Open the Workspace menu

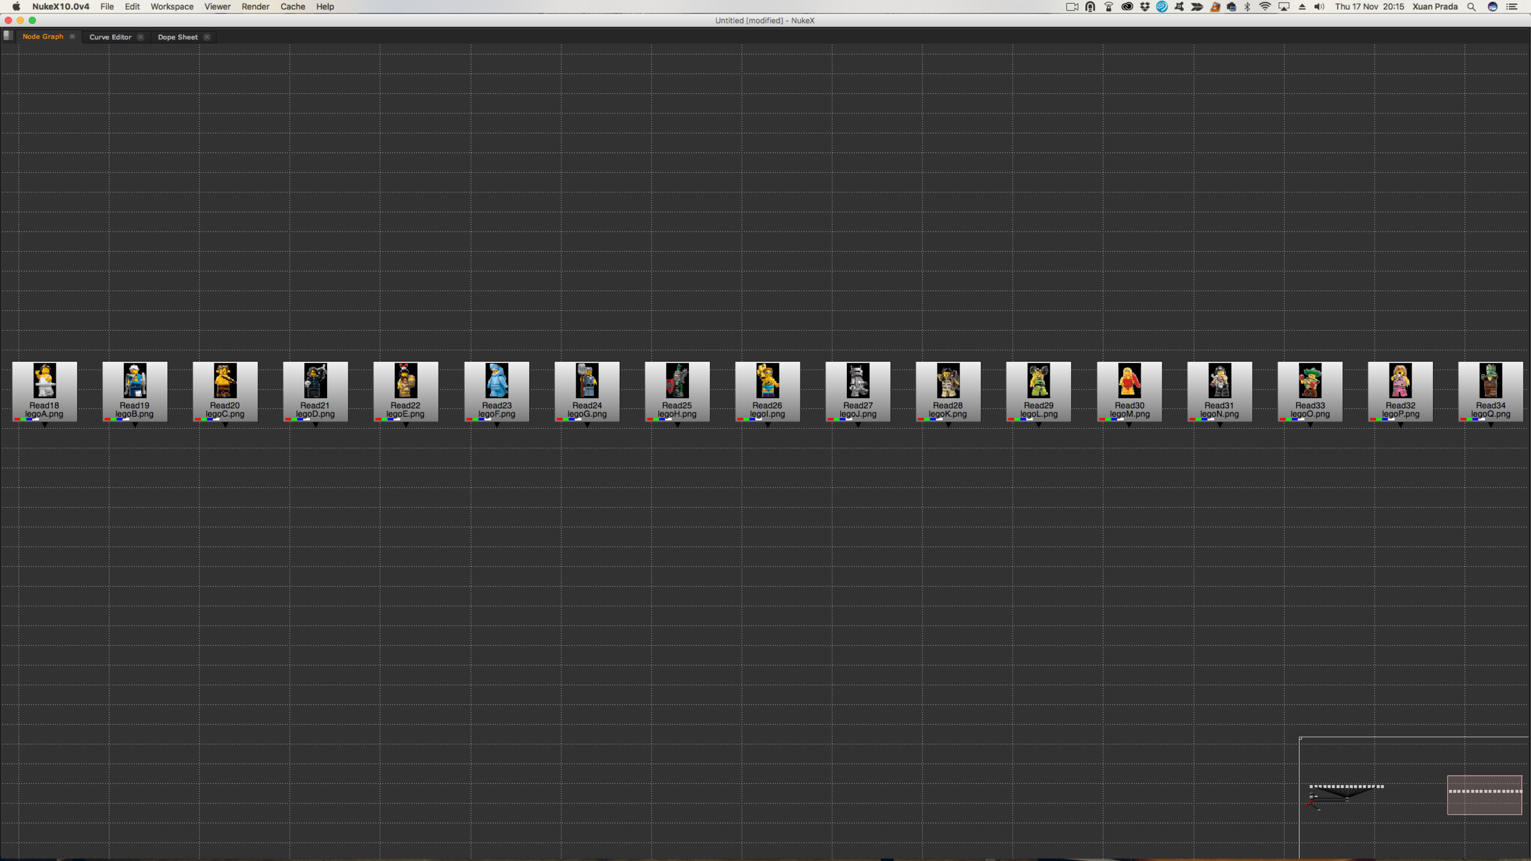pos(172,7)
